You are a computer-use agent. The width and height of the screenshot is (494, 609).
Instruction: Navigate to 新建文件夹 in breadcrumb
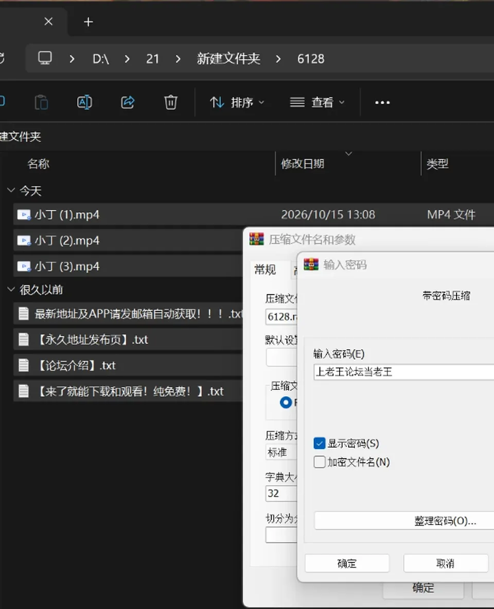[228, 59]
